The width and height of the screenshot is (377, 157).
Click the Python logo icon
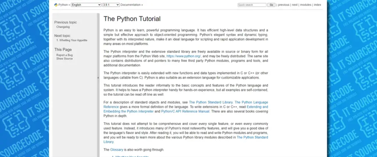[56, 5]
